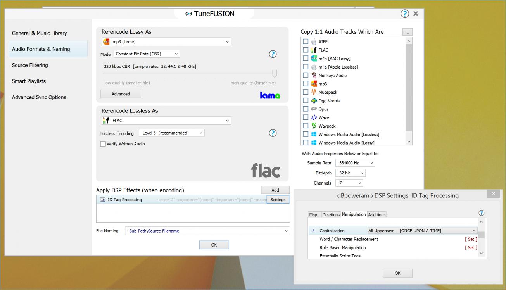Click [Set] for Rule Based Manipulation
The image size is (506, 290).
[x=471, y=248]
